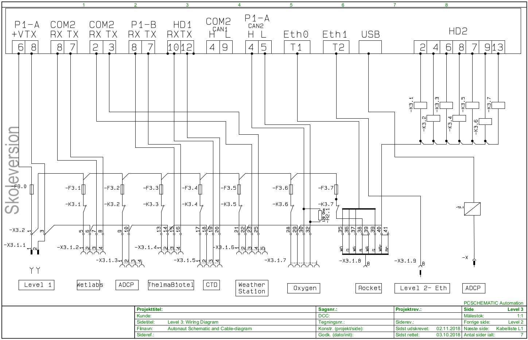Click the Oxygen label box
Viewport: 528px width, 340px height.
tap(304, 288)
